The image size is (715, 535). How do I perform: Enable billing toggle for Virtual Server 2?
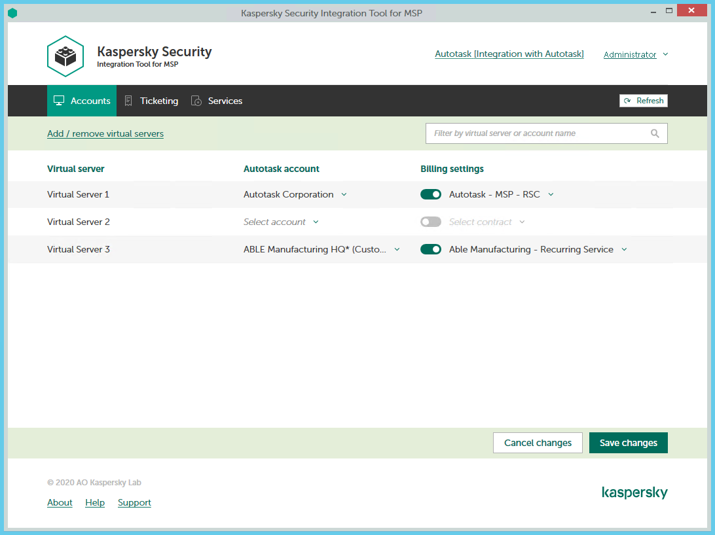tap(431, 222)
